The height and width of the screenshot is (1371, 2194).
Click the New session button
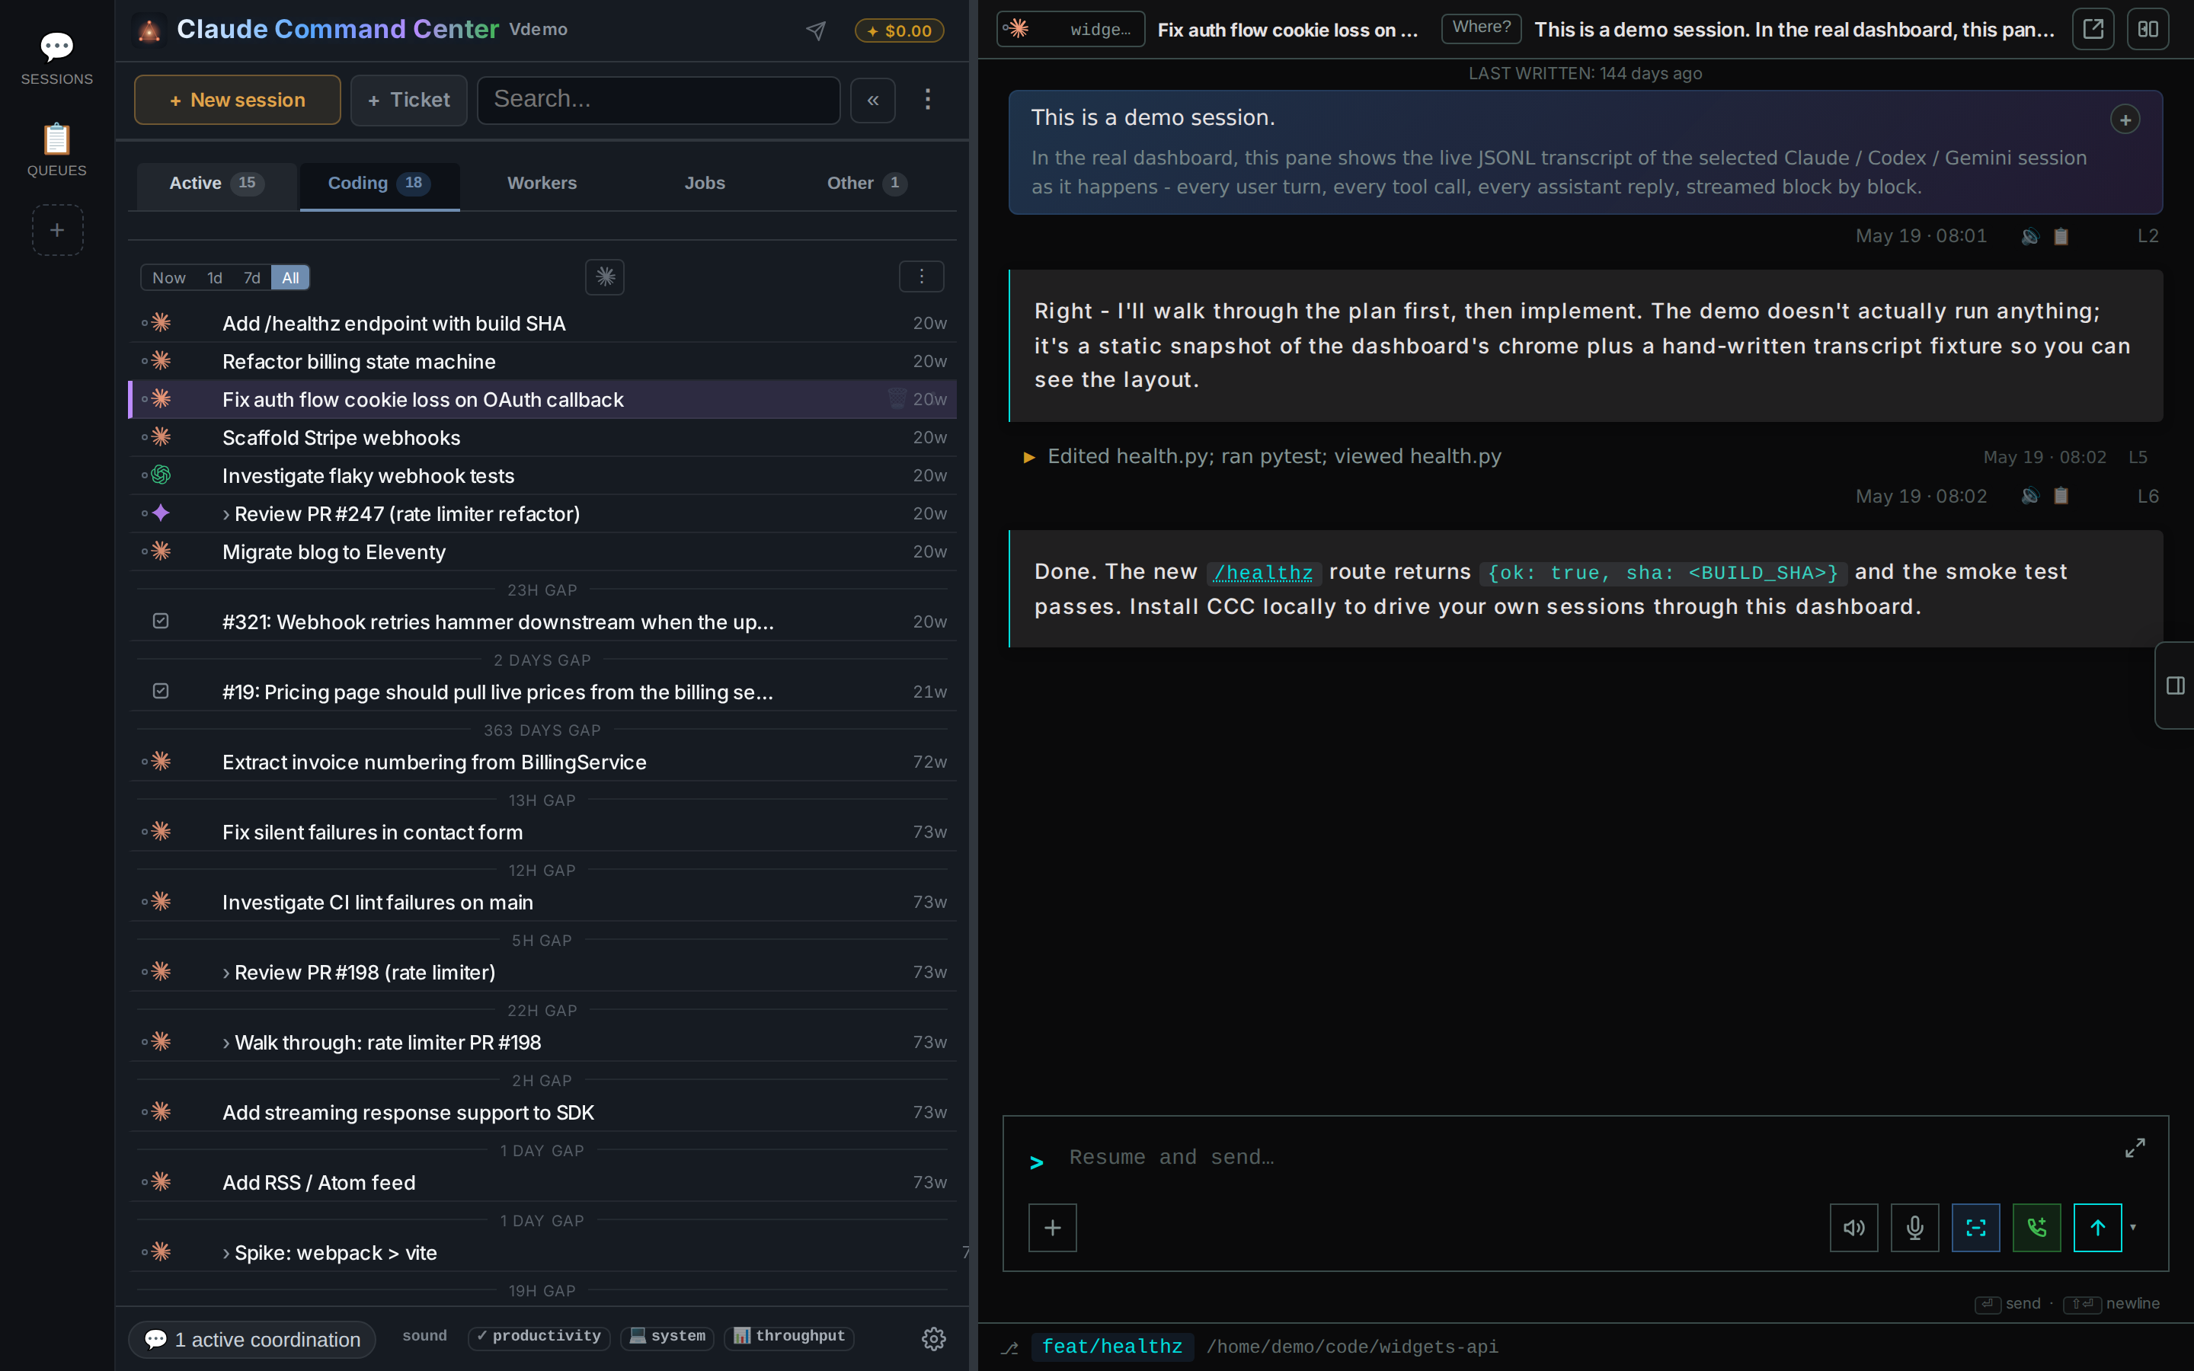coord(238,100)
